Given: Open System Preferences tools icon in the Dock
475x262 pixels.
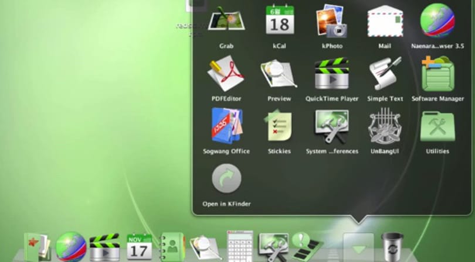Looking at the screenshot, I should coord(273,247).
